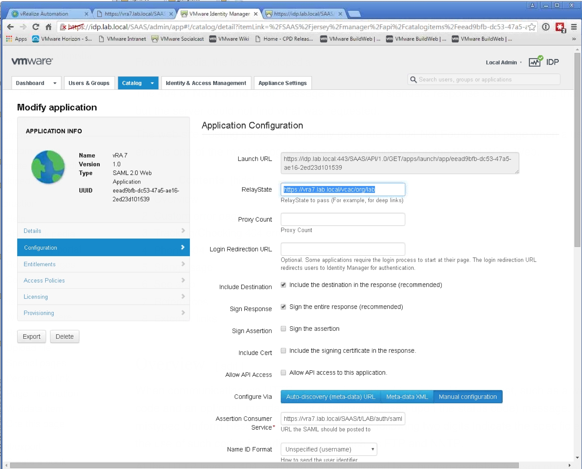This screenshot has width=582, height=469.
Task: Open VMware Wiki bookmark
Action: (229, 39)
